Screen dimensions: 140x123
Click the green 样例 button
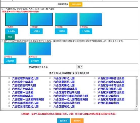(10, 37)
